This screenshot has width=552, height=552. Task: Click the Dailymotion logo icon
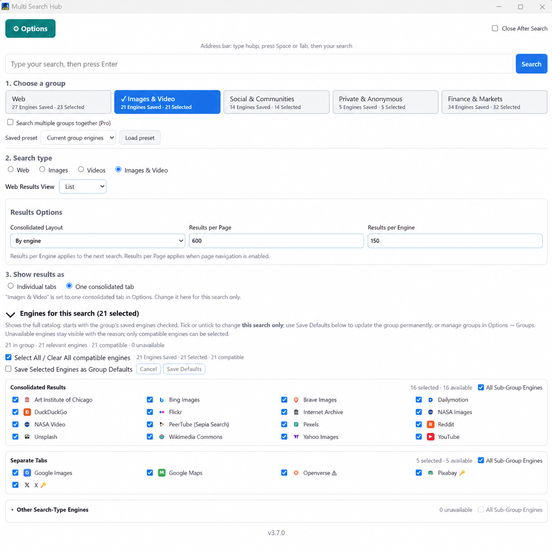431,400
